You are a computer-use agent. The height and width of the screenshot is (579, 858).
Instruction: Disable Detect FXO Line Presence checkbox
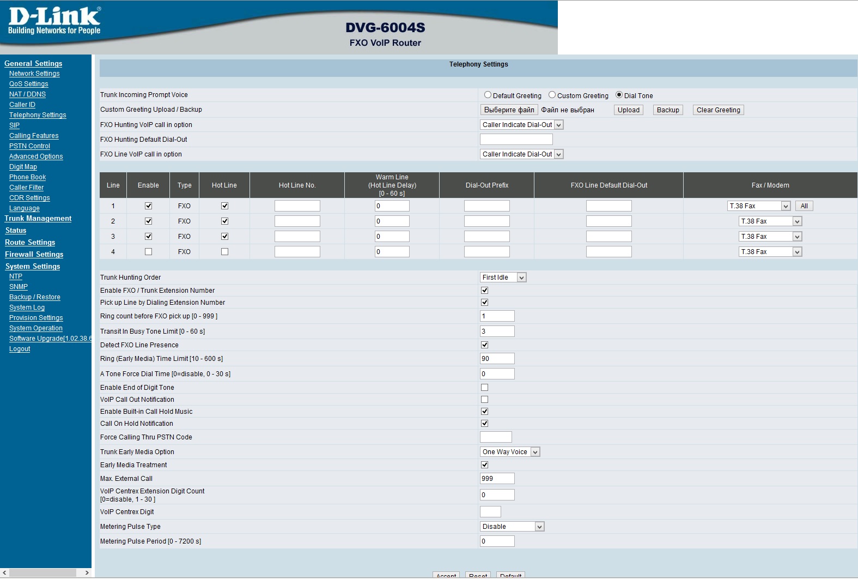point(484,345)
